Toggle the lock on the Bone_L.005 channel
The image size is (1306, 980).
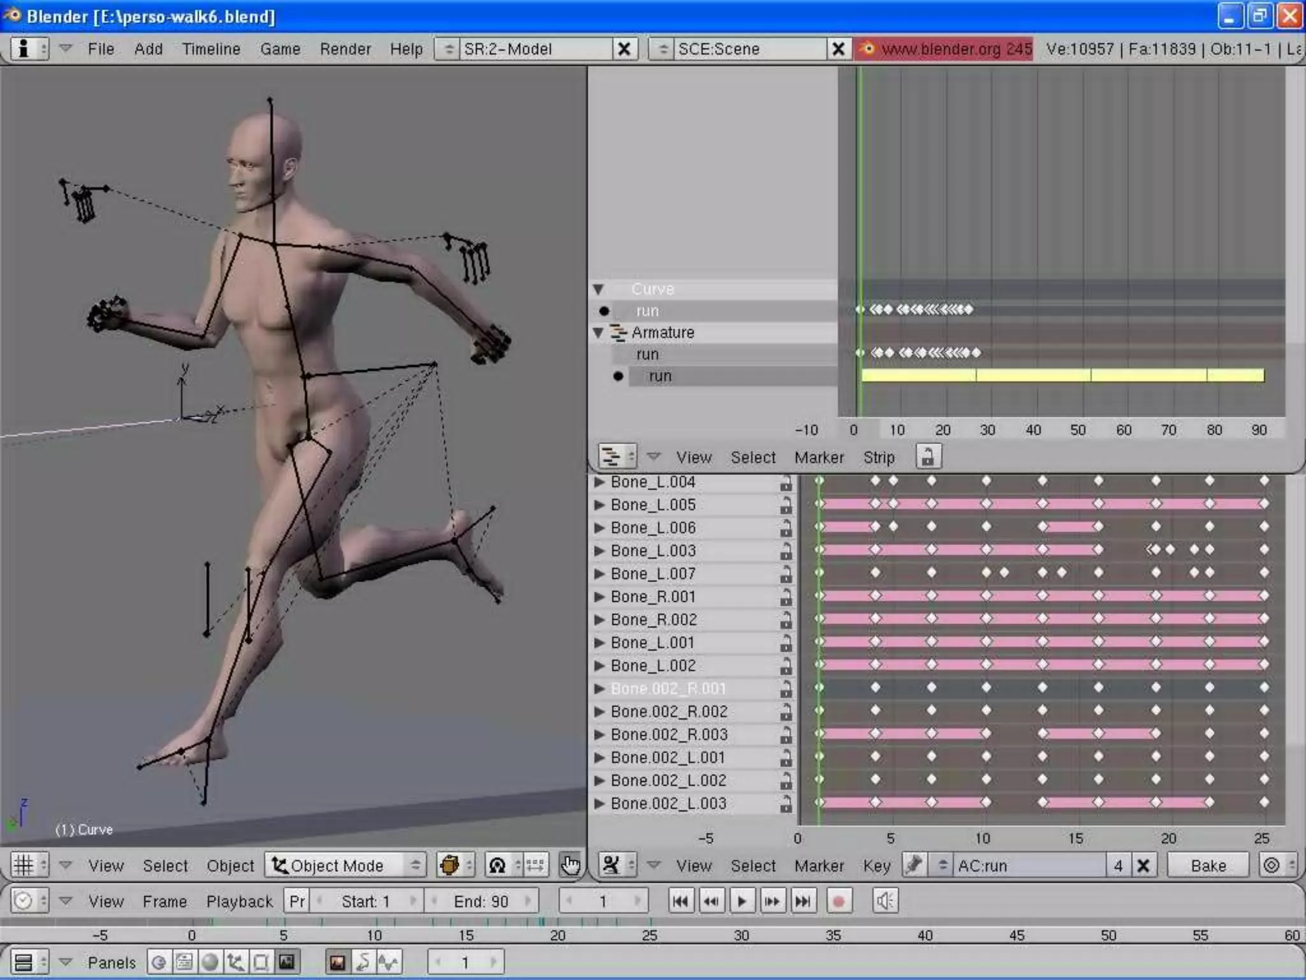(x=786, y=505)
